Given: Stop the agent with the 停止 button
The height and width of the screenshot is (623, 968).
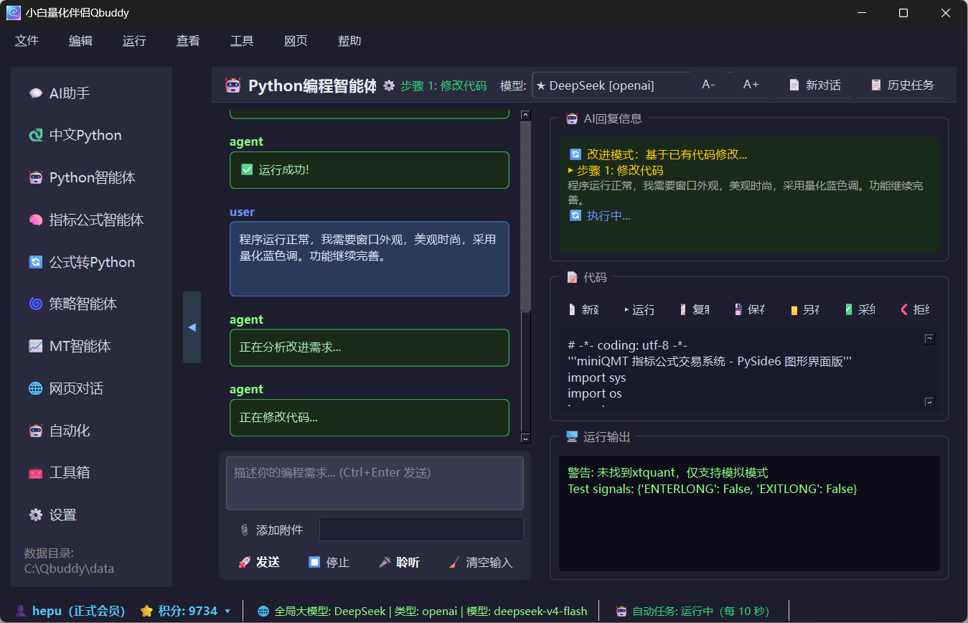Looking at the screenshot, I should click(329, 562).
